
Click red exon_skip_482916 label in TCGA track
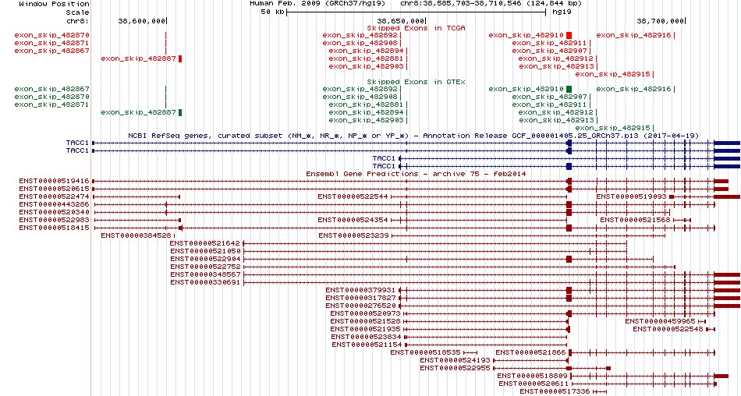click(x=633, y=35)
